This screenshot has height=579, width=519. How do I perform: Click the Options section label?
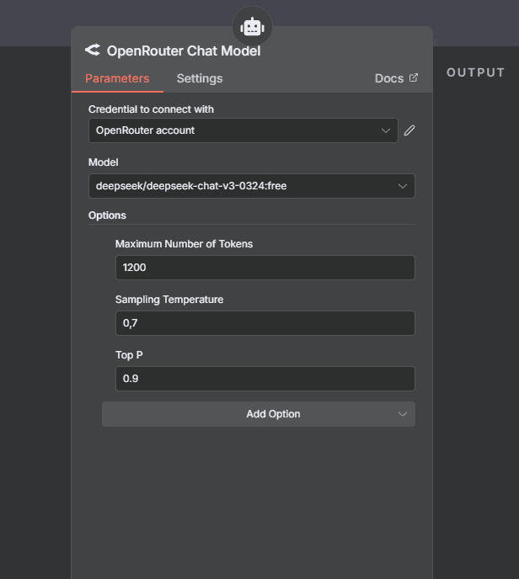coord(107,215)
